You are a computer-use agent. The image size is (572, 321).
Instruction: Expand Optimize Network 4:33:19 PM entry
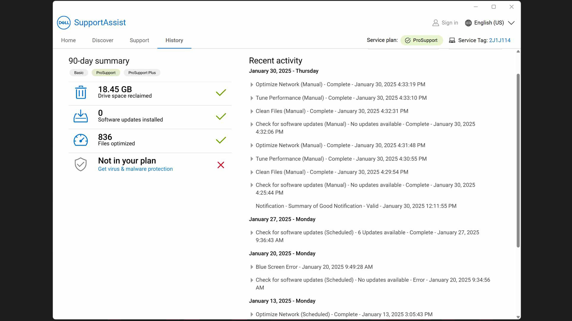click(x=252, y=85)
